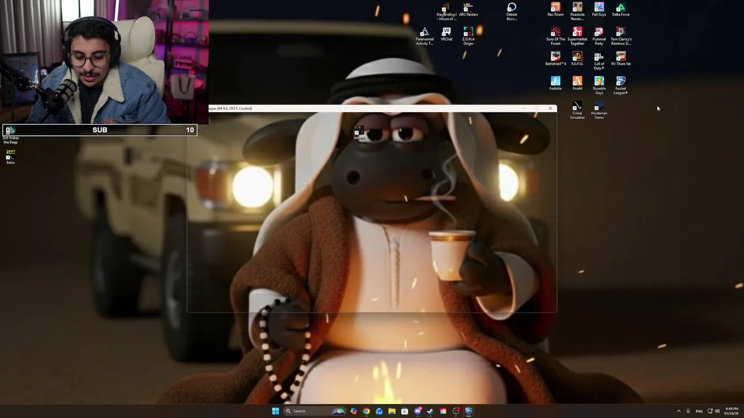Launch the Supermarket Together shortcut

pyautogui.click(x=577, y=36)
